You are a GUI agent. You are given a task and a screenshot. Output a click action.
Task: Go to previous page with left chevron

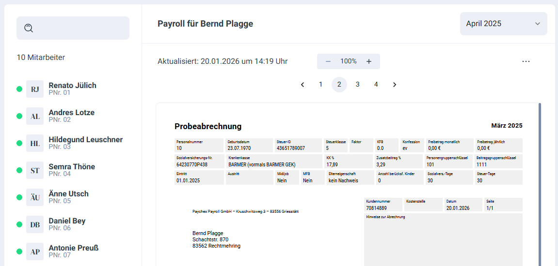tap(303, 85)
